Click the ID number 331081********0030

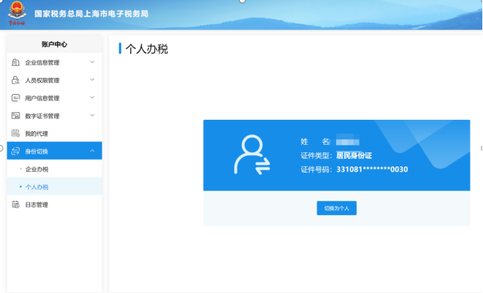(x=372, y=169)
